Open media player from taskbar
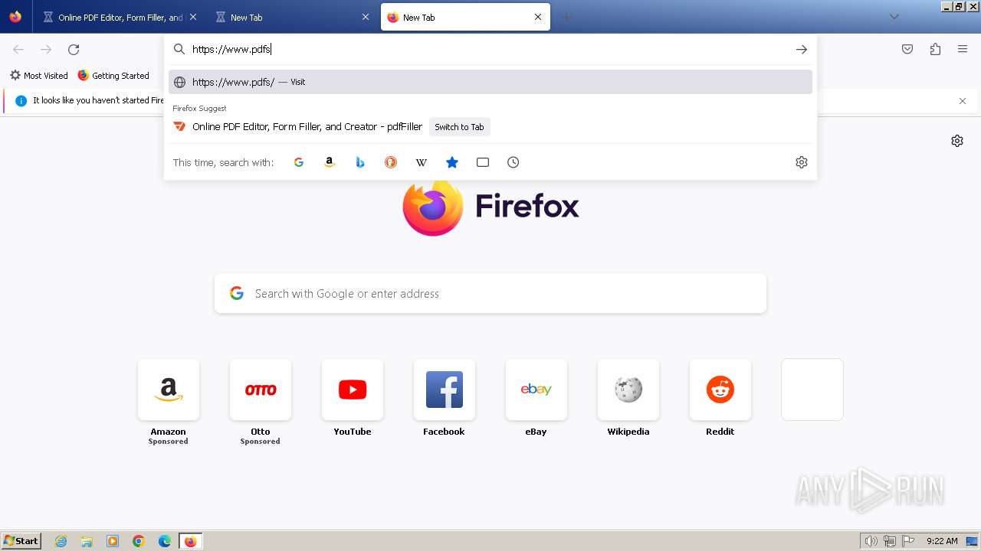The width and height of the screenshot is (981, 551). [113, 541]
